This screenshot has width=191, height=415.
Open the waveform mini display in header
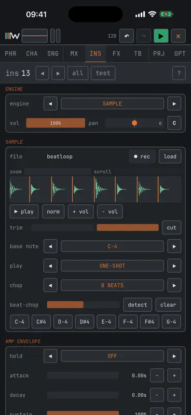[x=35, y=36]
